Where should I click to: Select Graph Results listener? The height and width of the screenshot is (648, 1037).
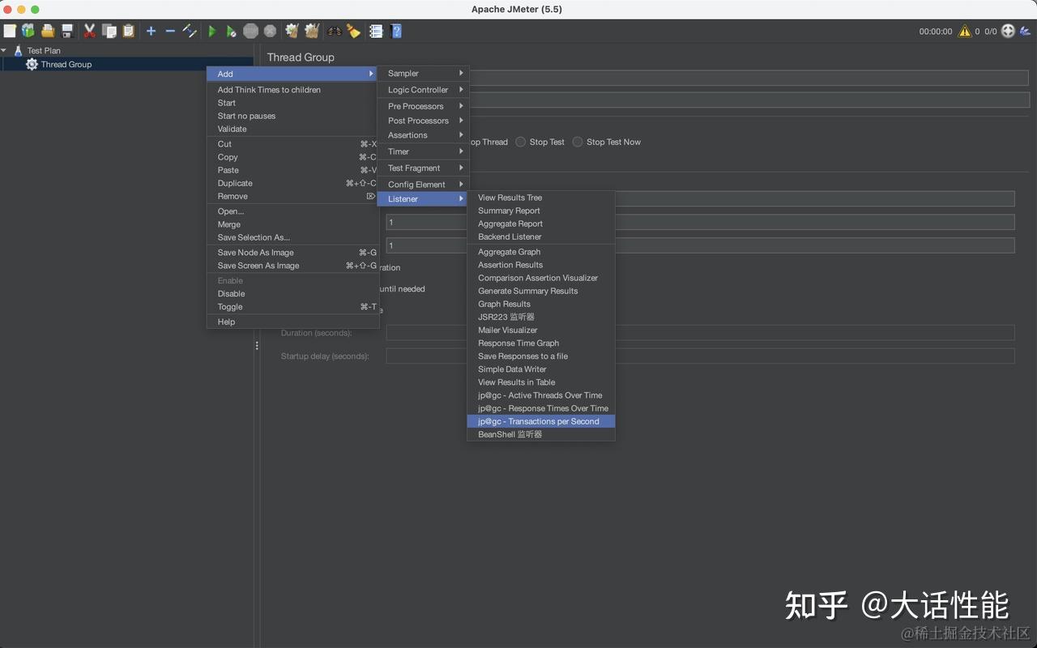point(541,304)
